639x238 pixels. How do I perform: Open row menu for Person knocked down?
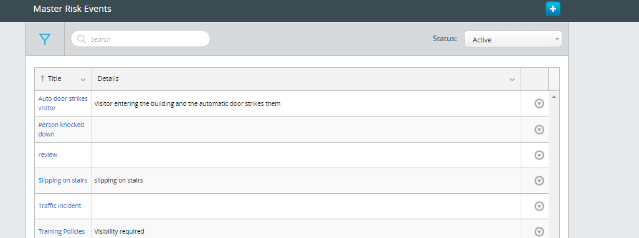tap(539, 130)
